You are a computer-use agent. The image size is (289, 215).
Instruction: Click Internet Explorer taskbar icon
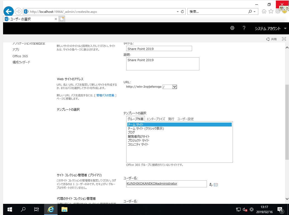point(51,209)
